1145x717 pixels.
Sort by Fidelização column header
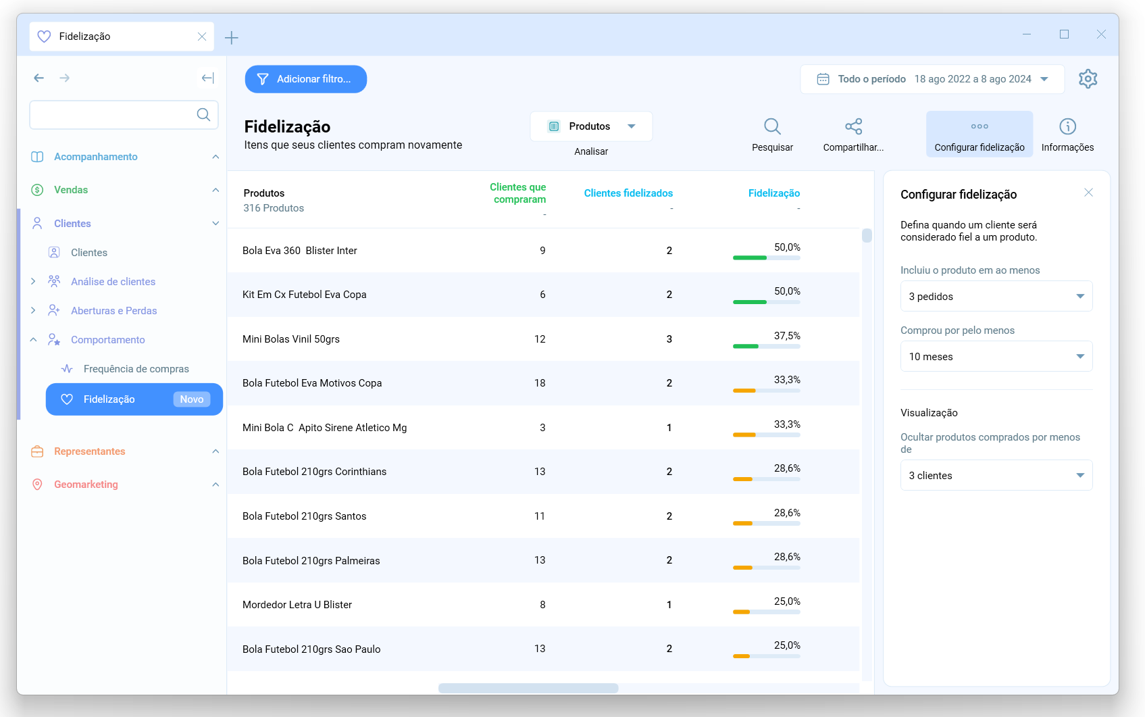point(774,193)
